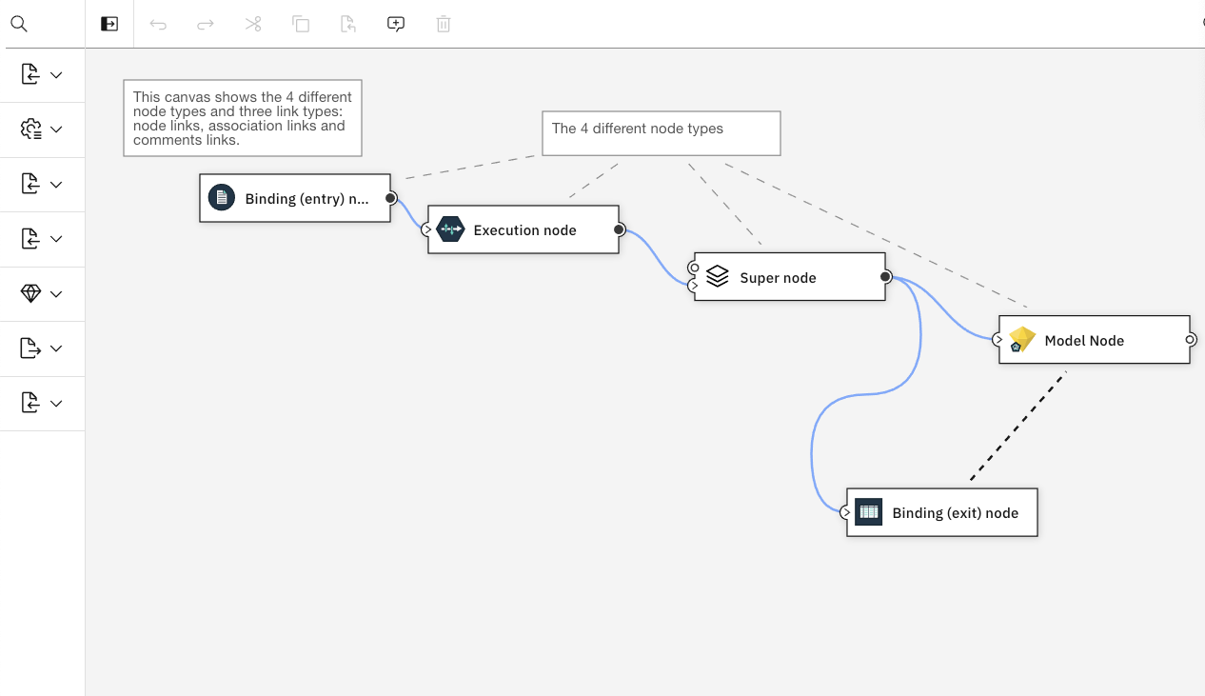
Task: Click the Super node layers icon
Action: click(717, 276)
